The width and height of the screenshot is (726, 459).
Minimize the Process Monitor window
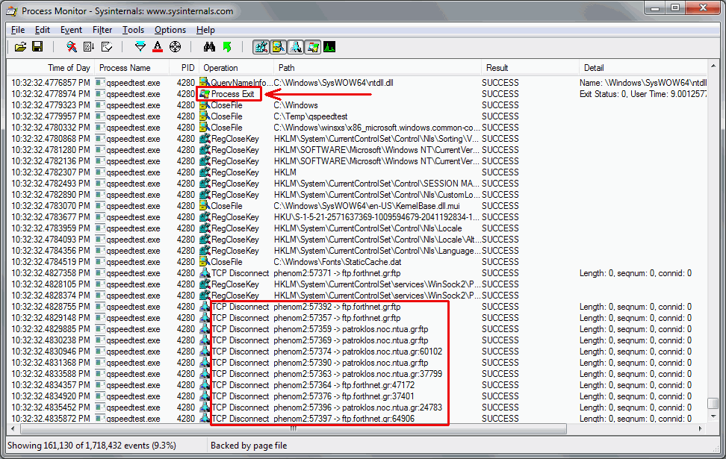[x=655, y=8]
